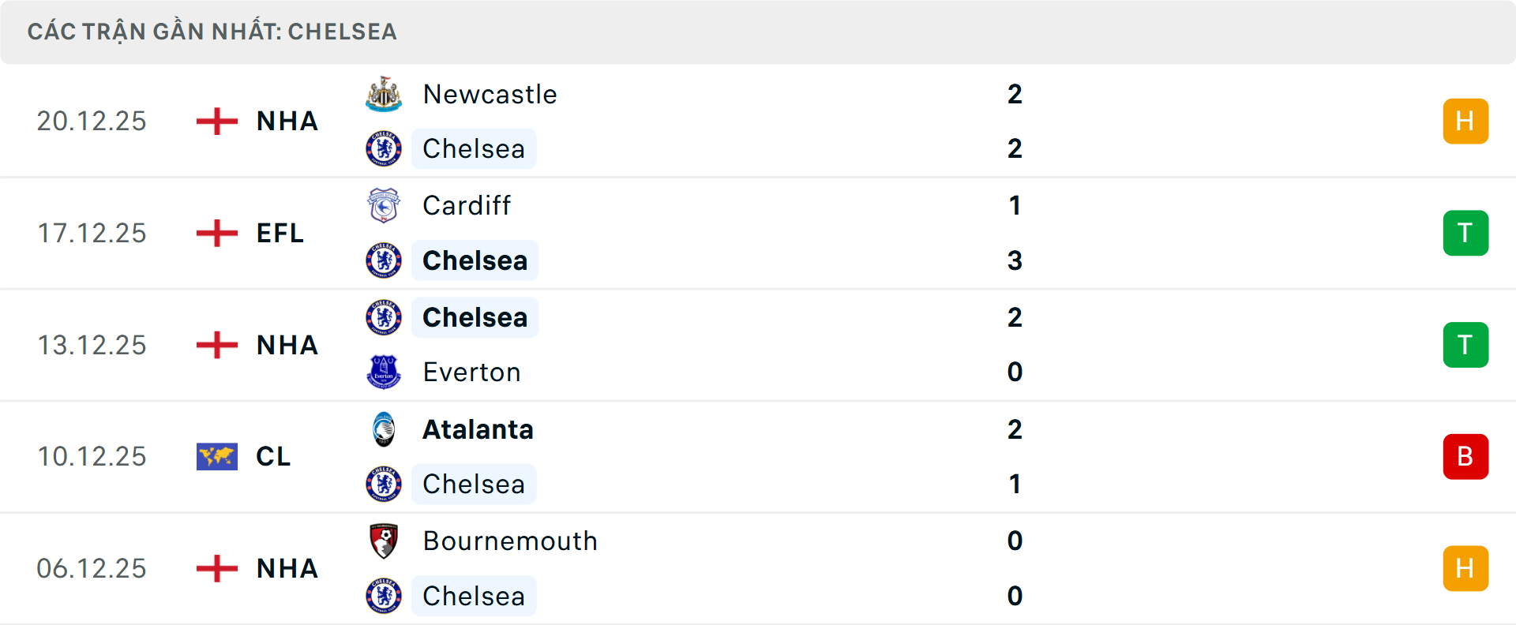The width and height of the screenshot is (1516, 625).
Task: Click Chelsea crest in the Newcastle match
Action: pos(384,148)
